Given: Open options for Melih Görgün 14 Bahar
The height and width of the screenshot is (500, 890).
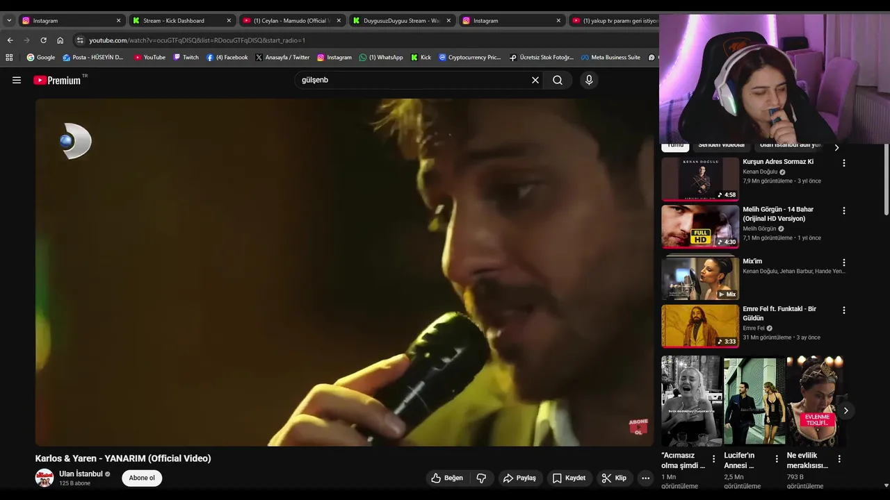Looking at the screenshot, I should pos(844,210).
